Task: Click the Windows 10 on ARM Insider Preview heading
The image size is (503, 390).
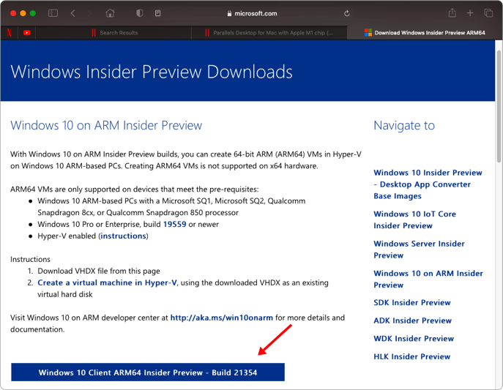Action: tap(106, 125)
